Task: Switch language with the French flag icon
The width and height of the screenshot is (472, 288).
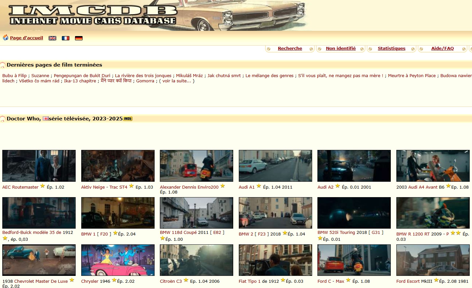Action: [66, 38]
